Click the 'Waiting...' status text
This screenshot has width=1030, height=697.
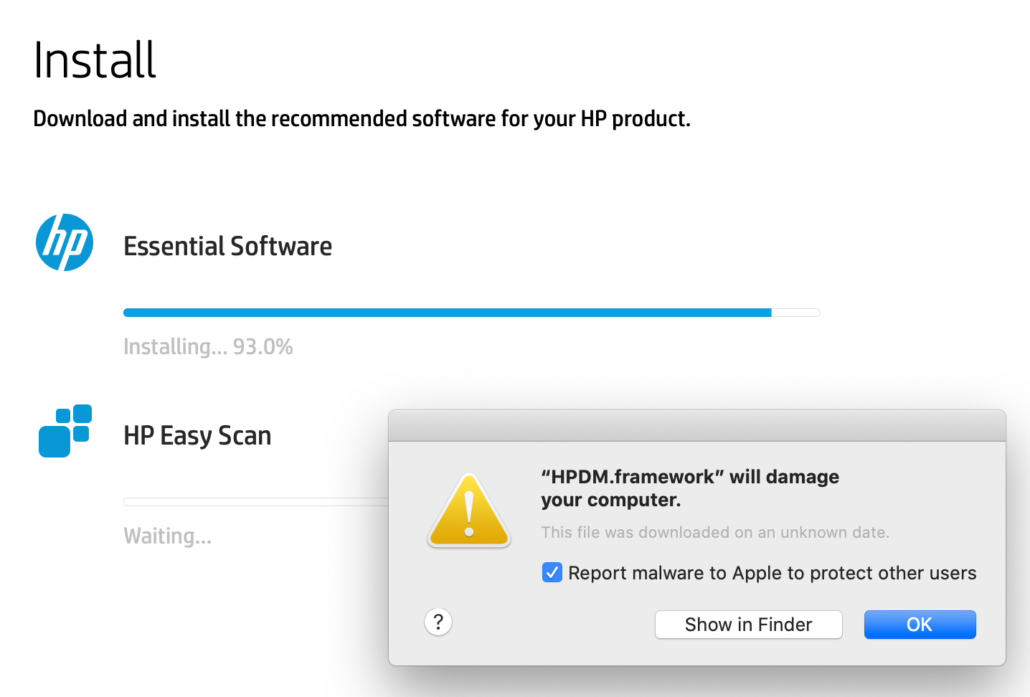[x=167, y=536]
